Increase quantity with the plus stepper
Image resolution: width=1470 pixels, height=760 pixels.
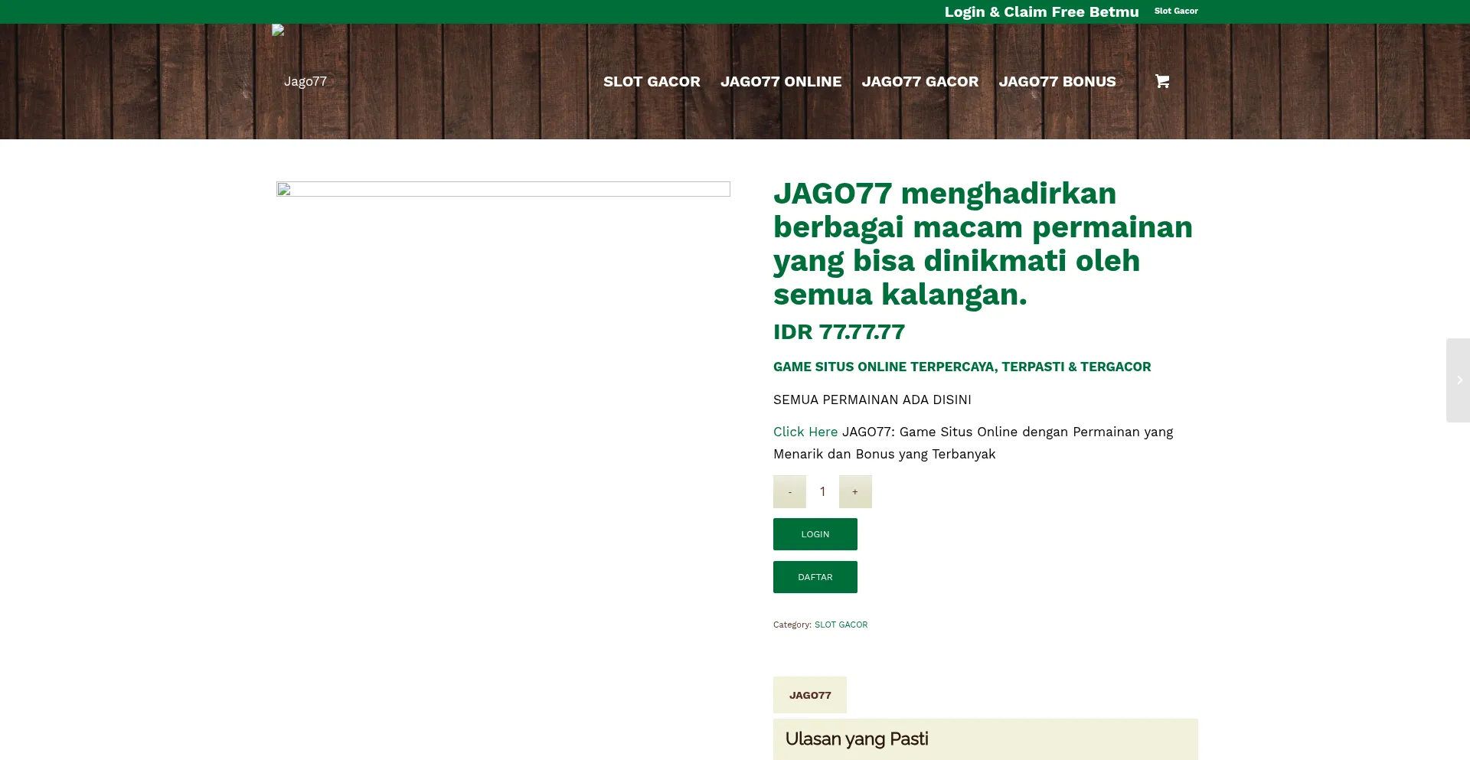click(x=855, y=491)
